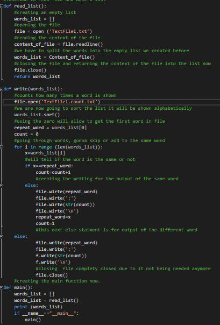
Task: Click the comment '#closing the file and returning the context'
Action: (x=112, y=63)
